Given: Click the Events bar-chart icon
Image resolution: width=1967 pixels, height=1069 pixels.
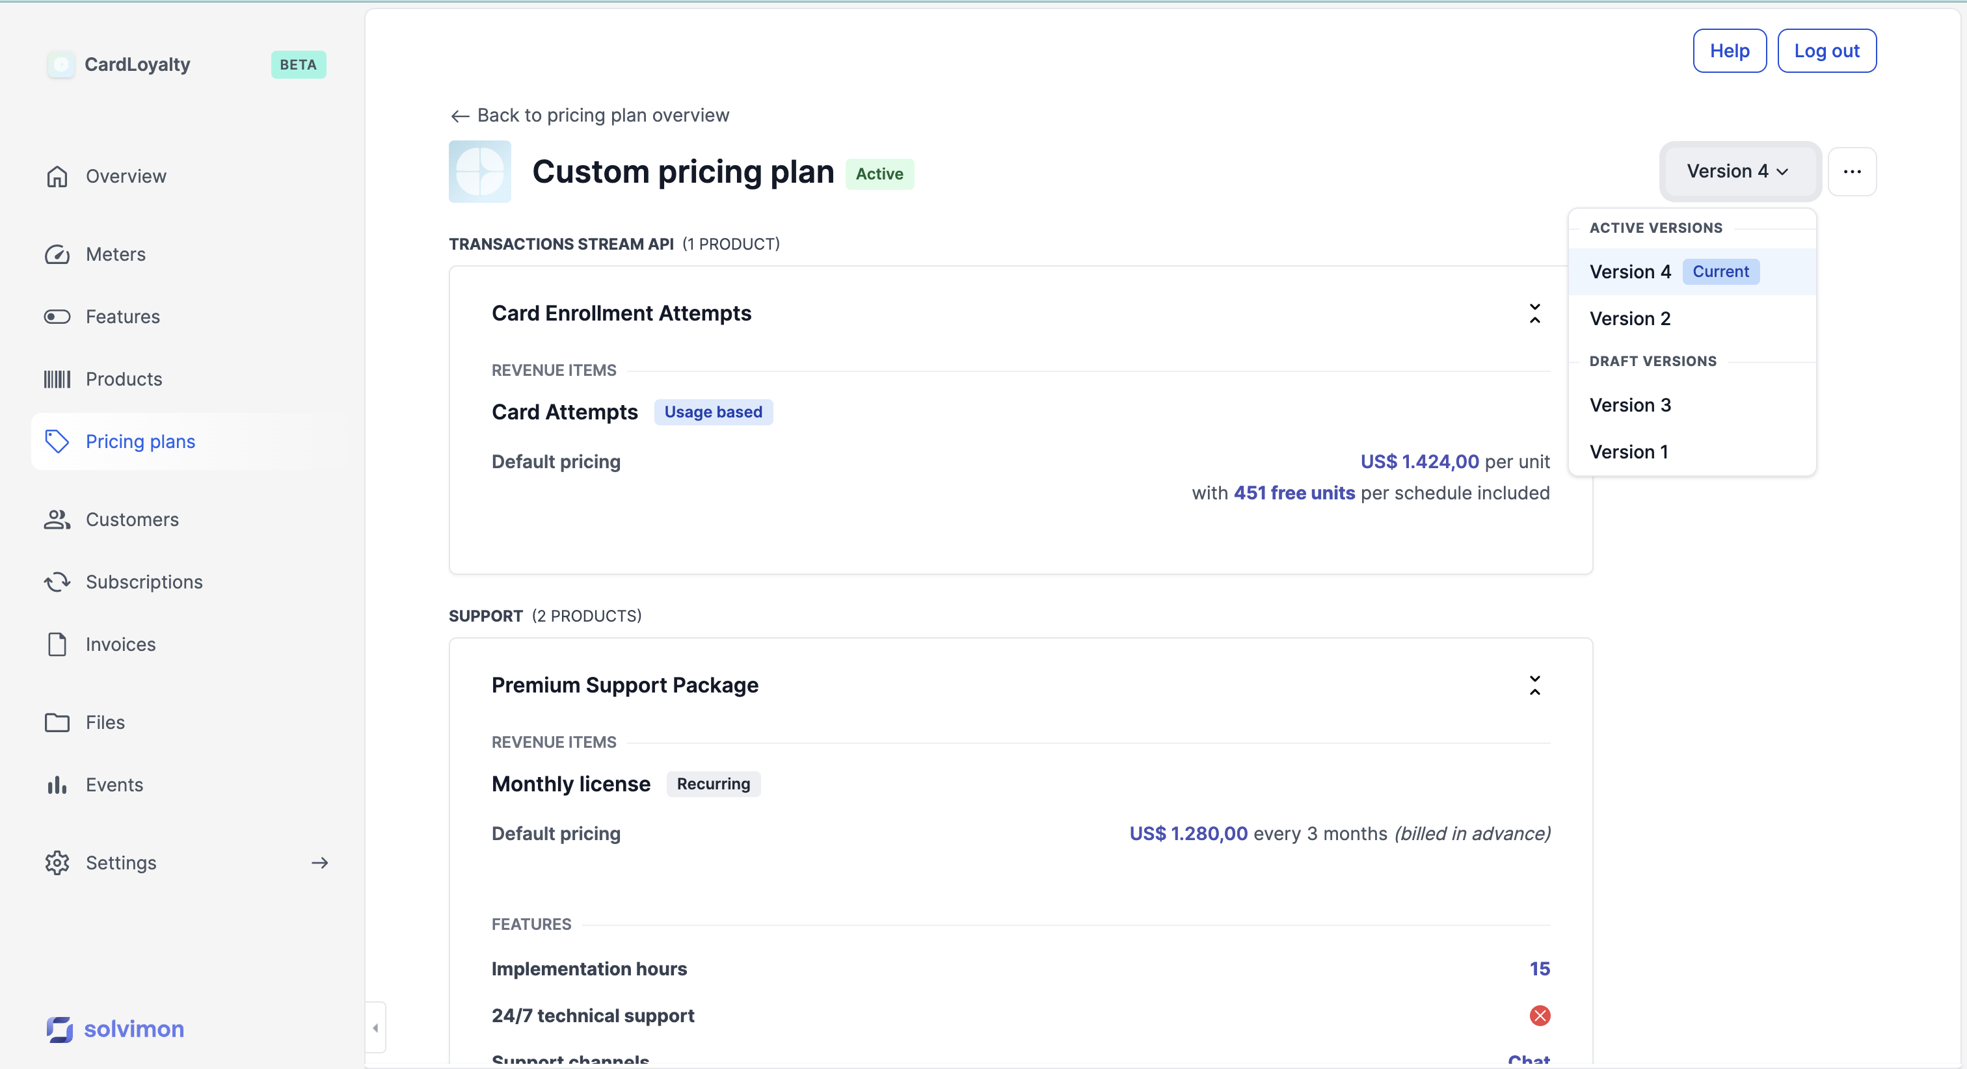Looking at the screenshot, I should tap(57, 785).
